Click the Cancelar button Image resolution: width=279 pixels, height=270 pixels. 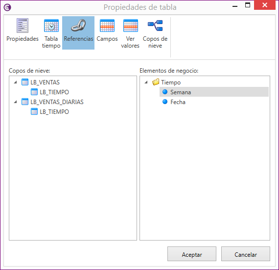coord(246,254)
